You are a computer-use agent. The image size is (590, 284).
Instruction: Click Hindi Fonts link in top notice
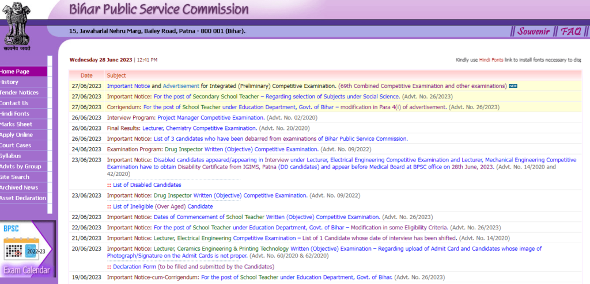tap(491, 60)
